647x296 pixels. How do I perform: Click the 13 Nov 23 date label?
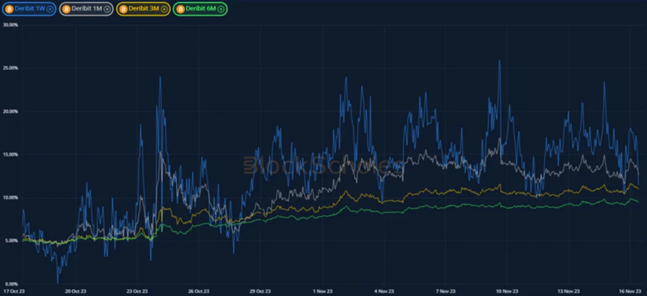coord(569,291)
